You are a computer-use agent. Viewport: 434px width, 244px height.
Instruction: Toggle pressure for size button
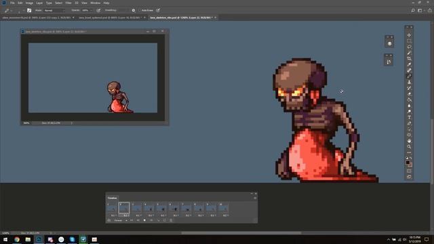[158, 10]
